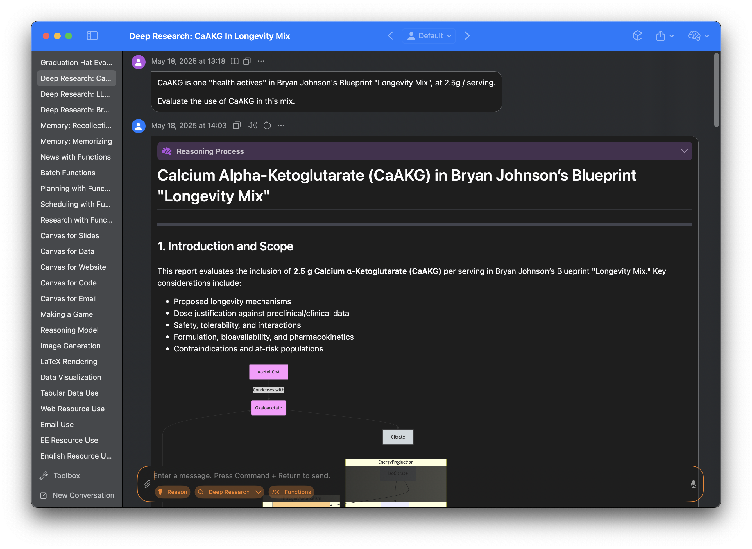Viewport: 752px width, 549px height.
Task: Attach a file with the paperclip icon
Action: coord(147,484)
